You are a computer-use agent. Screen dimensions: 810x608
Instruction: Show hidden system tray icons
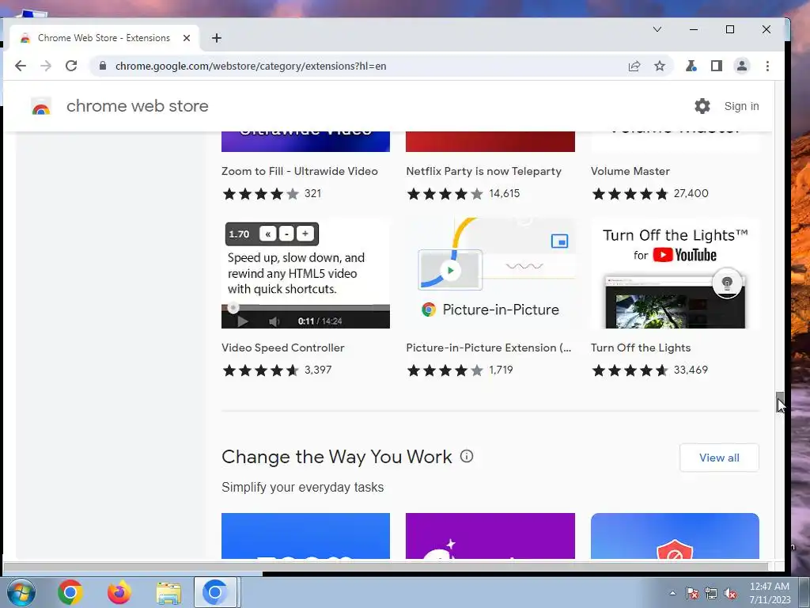coord(672,593)
